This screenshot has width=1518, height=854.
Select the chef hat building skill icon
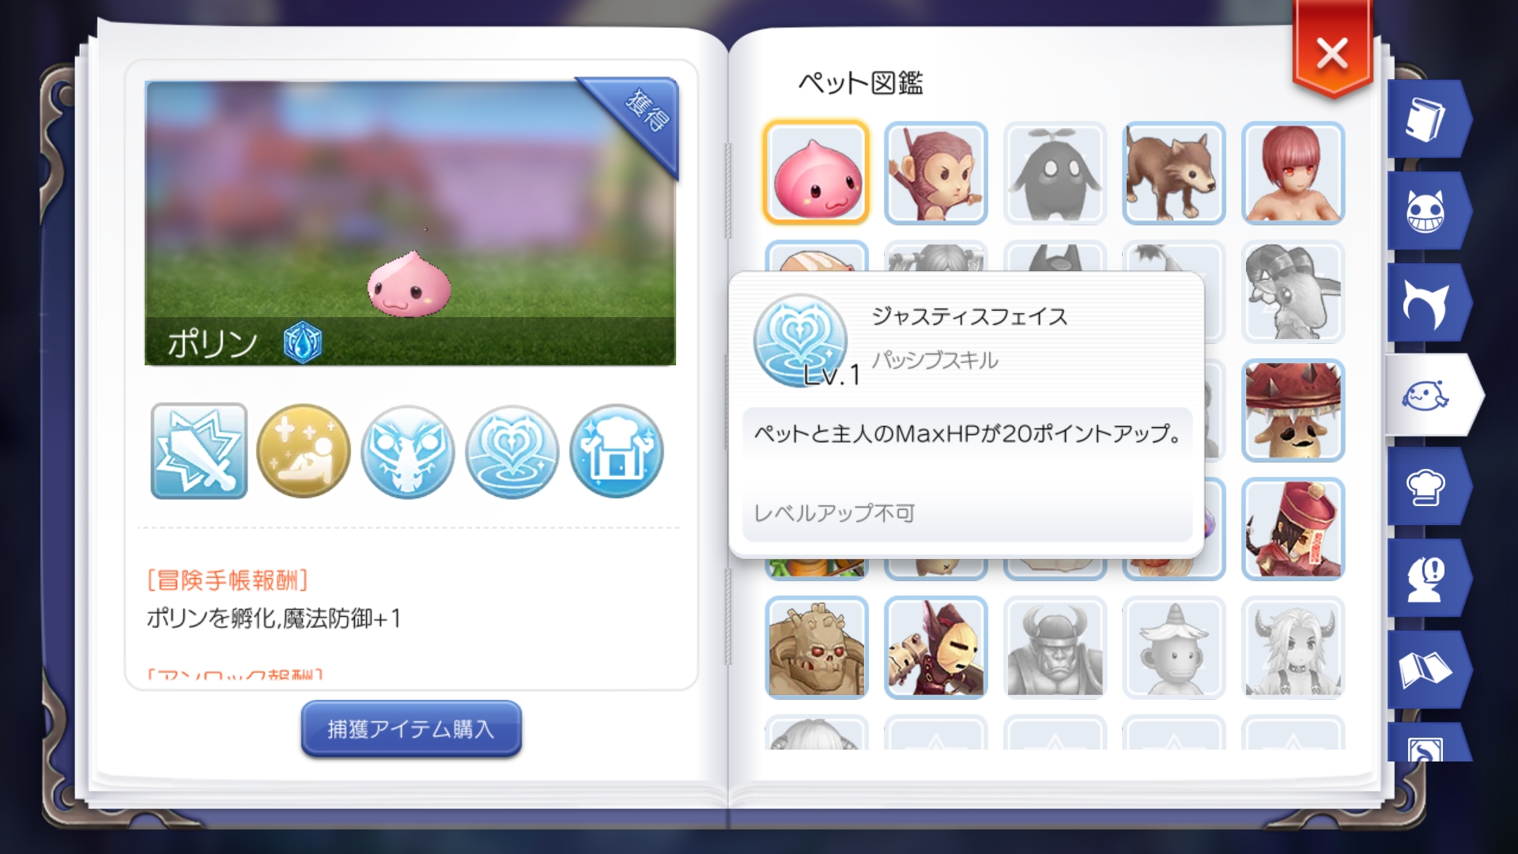click(x=617, y=452)
